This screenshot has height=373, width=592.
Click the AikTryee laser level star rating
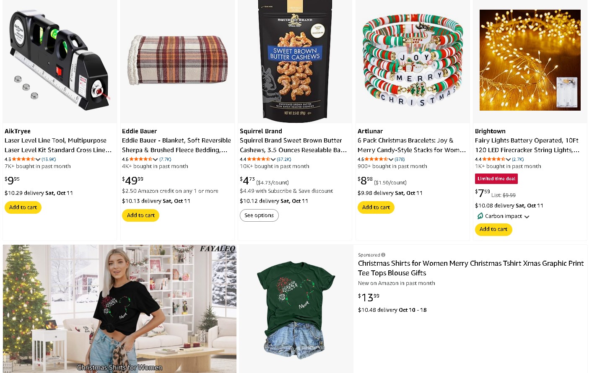tap(23, 159)
